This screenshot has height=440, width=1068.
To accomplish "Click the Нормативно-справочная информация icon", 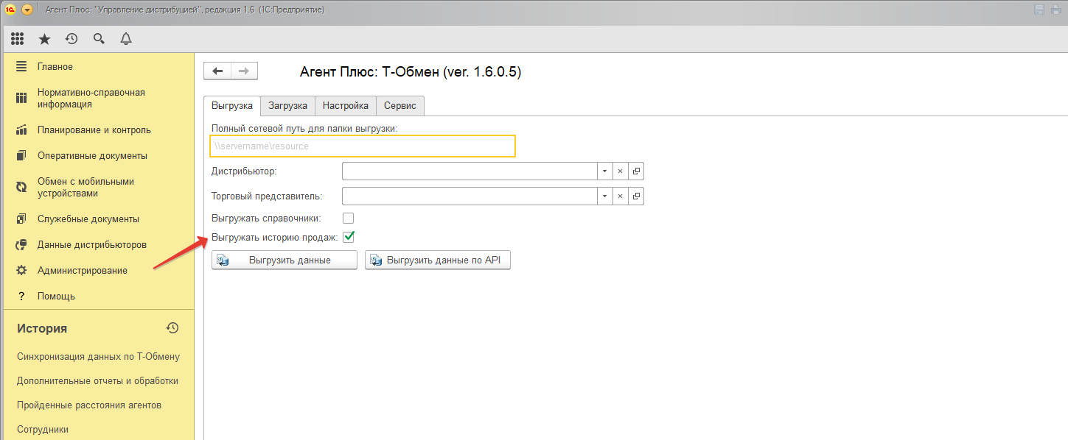I will click(x=21, y=99).
